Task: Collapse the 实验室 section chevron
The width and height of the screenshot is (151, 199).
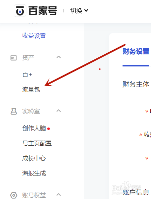Action: tap(59, 111)
